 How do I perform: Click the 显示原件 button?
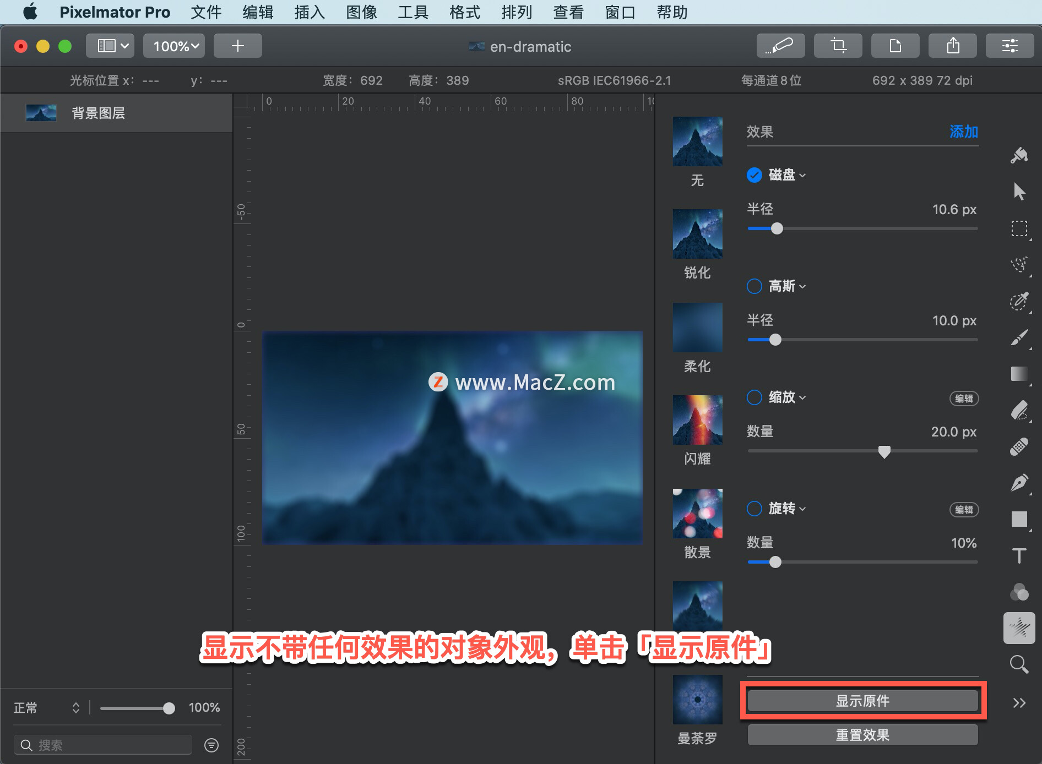point(862,701)
